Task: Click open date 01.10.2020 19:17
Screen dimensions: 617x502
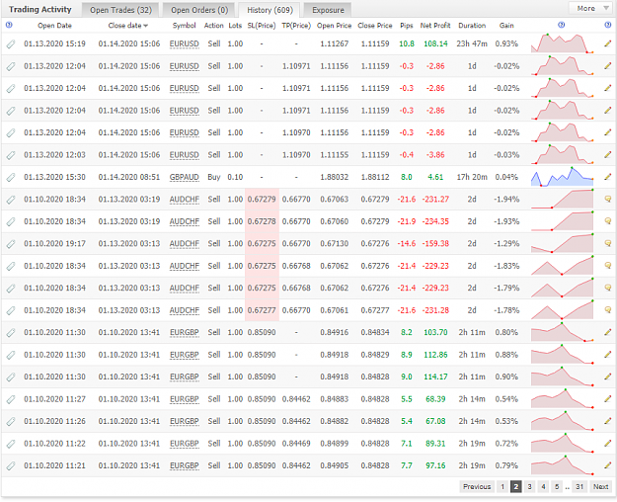Action: pos(54,244)
